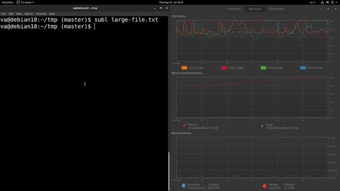Click the orange CPU1 color swatch
The image size is (340, 191).
pos(184,68)
